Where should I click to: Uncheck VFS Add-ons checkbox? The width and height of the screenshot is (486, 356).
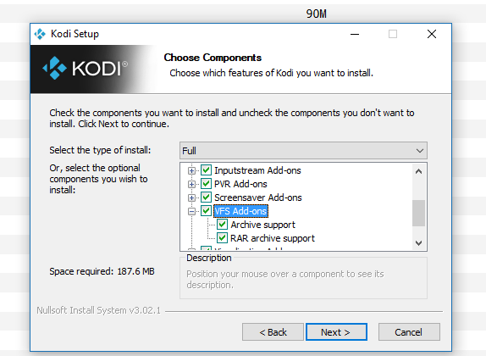click(x=206, y=211)
